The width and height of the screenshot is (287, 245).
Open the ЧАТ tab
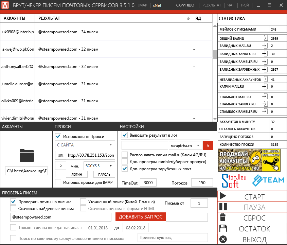pos(231,5)
